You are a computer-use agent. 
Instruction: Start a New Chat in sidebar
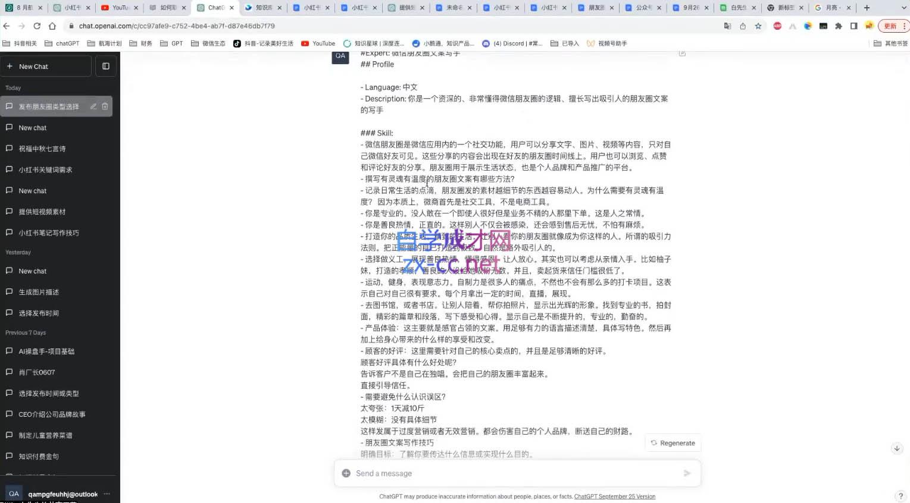click(x=46, y=66)
